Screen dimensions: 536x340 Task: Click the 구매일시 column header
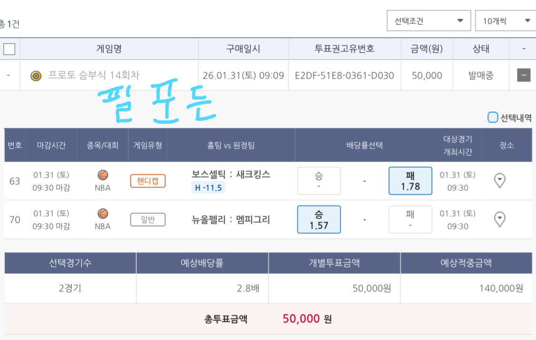pyautogui.click(x=243, y=49)
